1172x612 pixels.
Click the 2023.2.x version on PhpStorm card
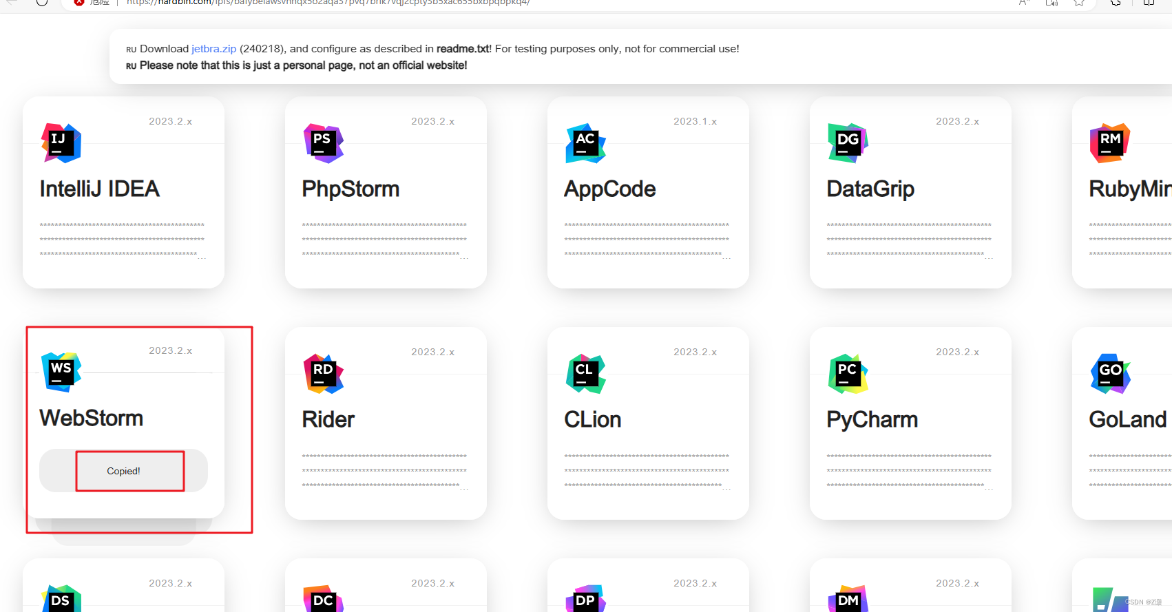point(432,121)
